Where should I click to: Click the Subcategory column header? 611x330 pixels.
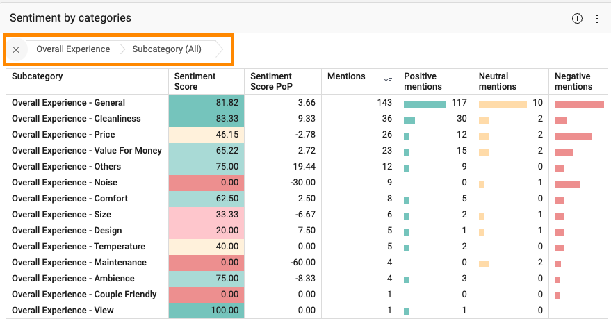(38, 76)
